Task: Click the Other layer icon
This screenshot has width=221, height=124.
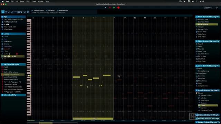Action: (2, 51)
